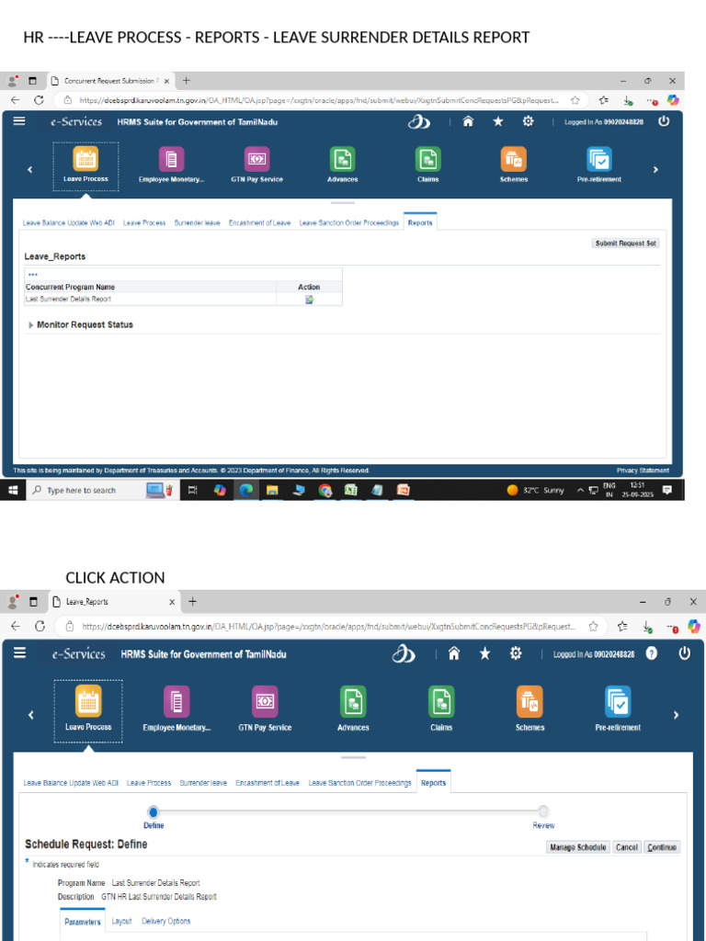Click the Home icon in upper screenshot header
This screenshot has height=941, width=706.
pos(468,122)
